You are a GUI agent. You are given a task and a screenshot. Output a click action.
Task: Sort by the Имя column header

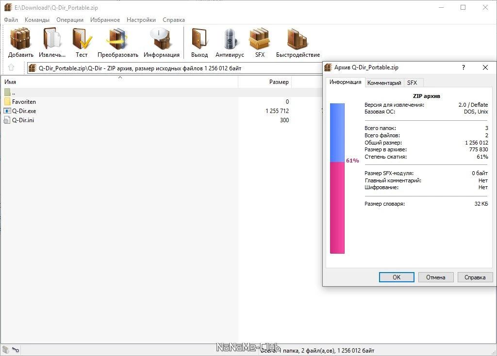120,81
